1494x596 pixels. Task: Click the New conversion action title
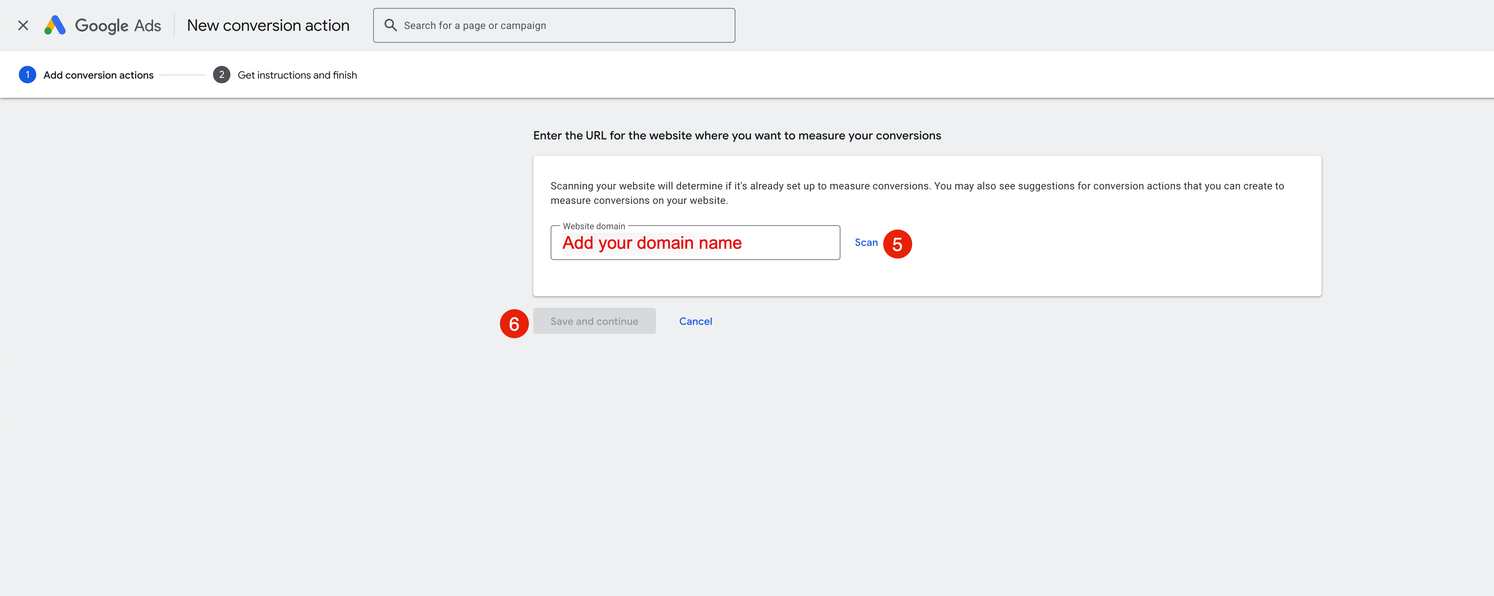pyautogui.click(x=268, y=25)
